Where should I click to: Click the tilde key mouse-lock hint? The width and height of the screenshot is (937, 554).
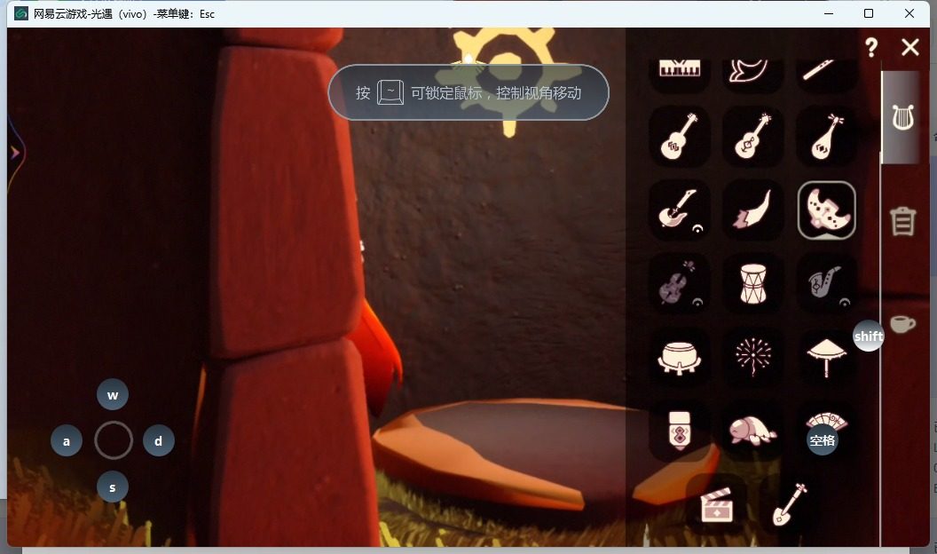pos(390,92)
